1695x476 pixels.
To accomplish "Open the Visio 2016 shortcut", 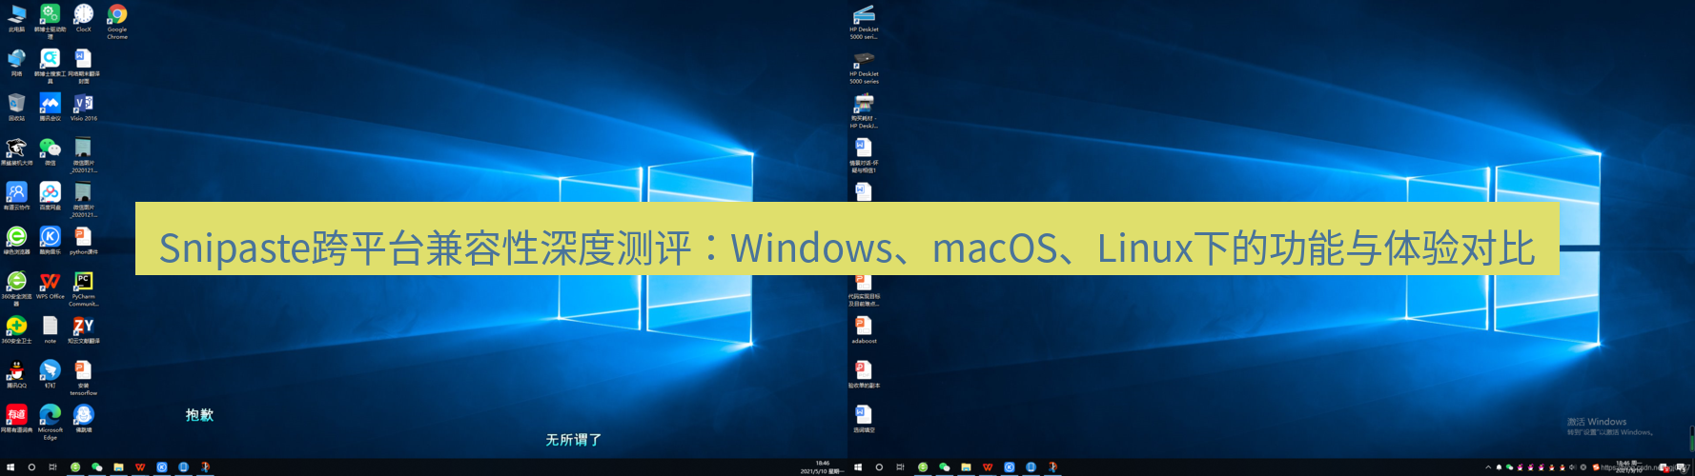I will pos(84,107).
